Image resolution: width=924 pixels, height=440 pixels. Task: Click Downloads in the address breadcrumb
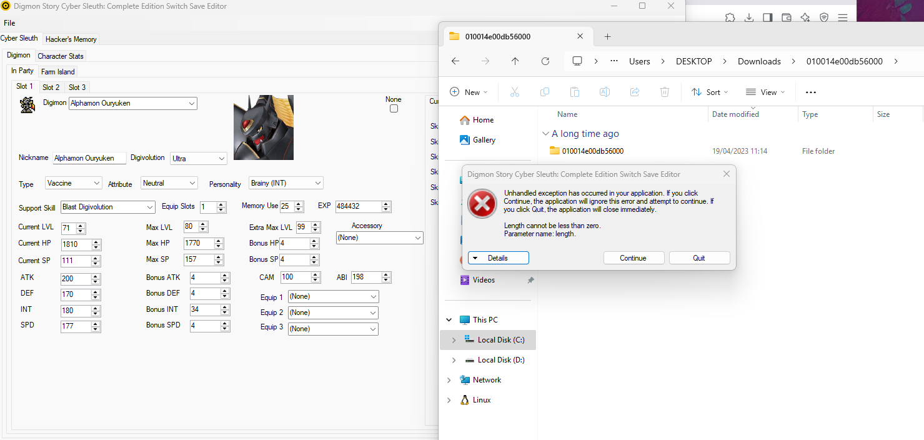[759, 61]
